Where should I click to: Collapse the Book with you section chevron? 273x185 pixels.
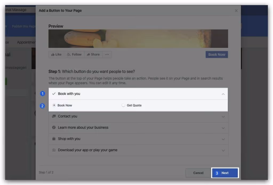(223, 94)
